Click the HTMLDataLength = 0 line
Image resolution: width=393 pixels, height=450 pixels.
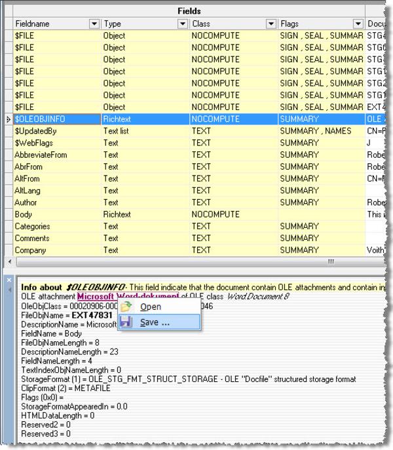pyautogui.click(x=58, y=415)
